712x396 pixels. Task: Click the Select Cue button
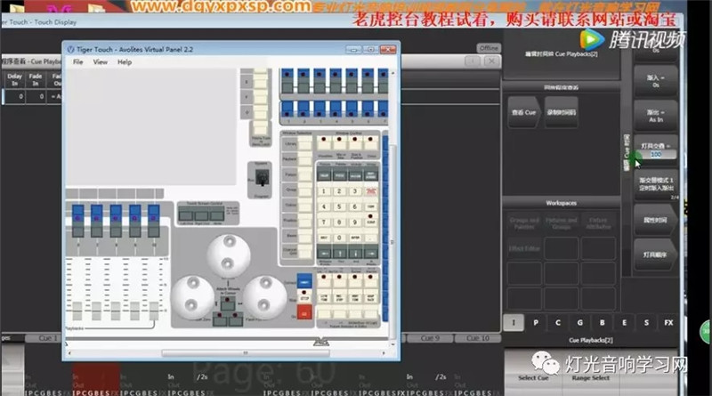click(x=533, y=377)
